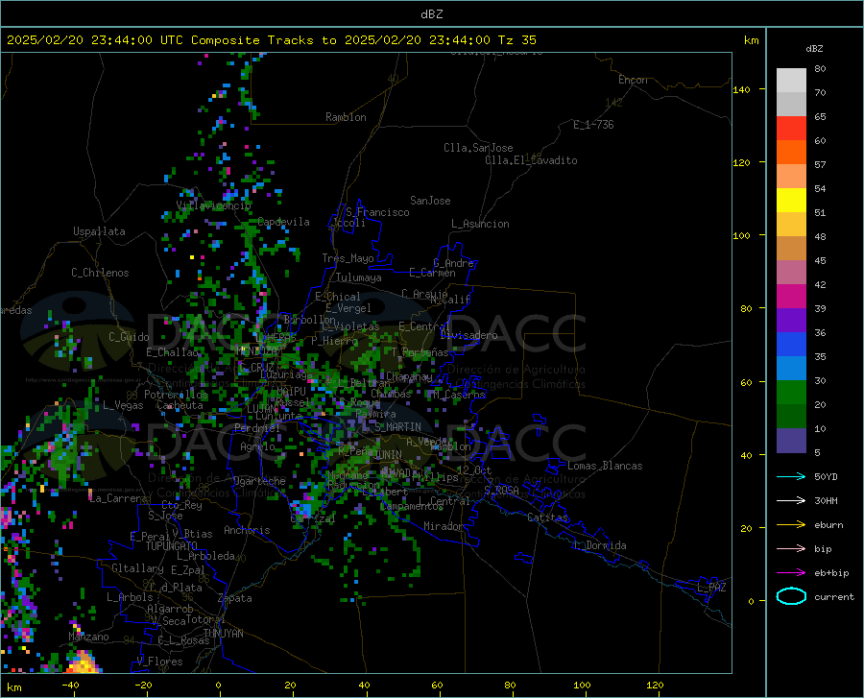Screen dimensions: 864x698
Task: Click the white 30HM arrow legend icon
Action: pos(791,501)
